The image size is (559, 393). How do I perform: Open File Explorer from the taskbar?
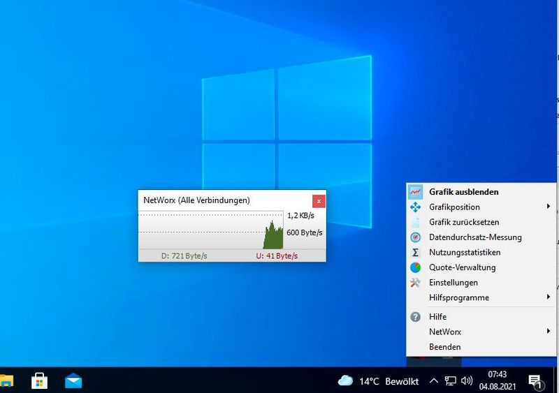[6, 380]
